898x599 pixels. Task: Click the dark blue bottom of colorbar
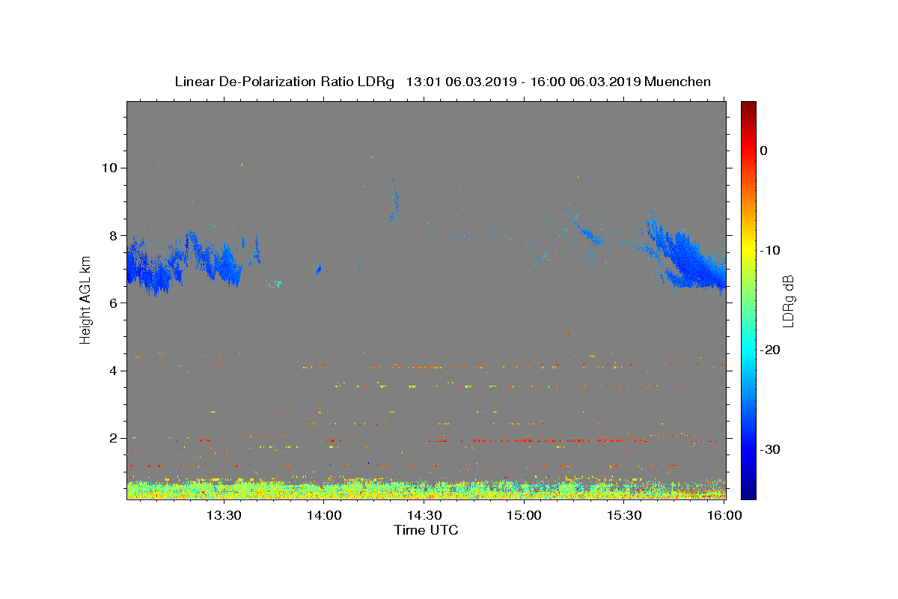pyautogui.click(x=748, y=491)
